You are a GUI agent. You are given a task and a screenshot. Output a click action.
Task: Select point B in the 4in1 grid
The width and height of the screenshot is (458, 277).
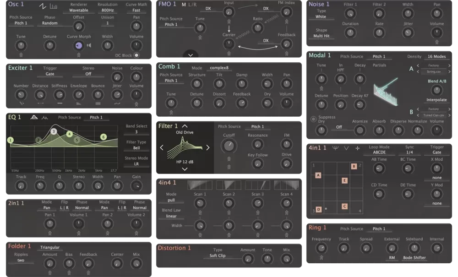(x=354, y=166)
